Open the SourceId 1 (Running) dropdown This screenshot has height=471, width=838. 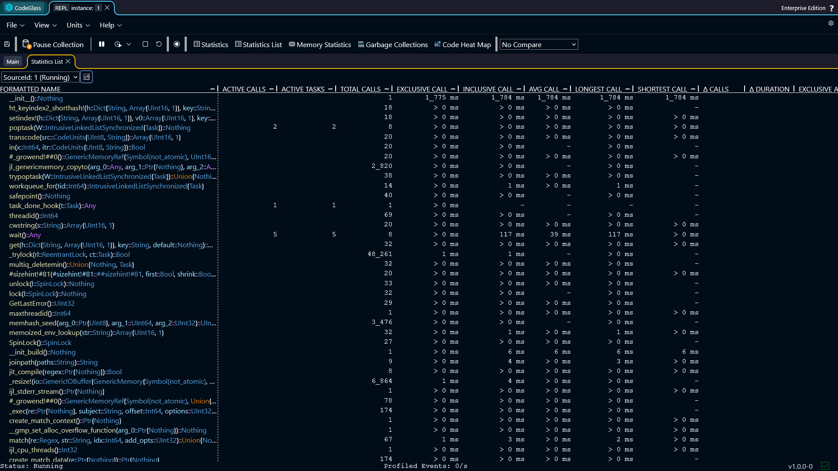pyautogui.click(x=40, y=77)
